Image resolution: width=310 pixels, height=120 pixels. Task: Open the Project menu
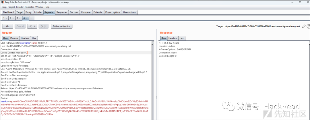click(11, 7)
